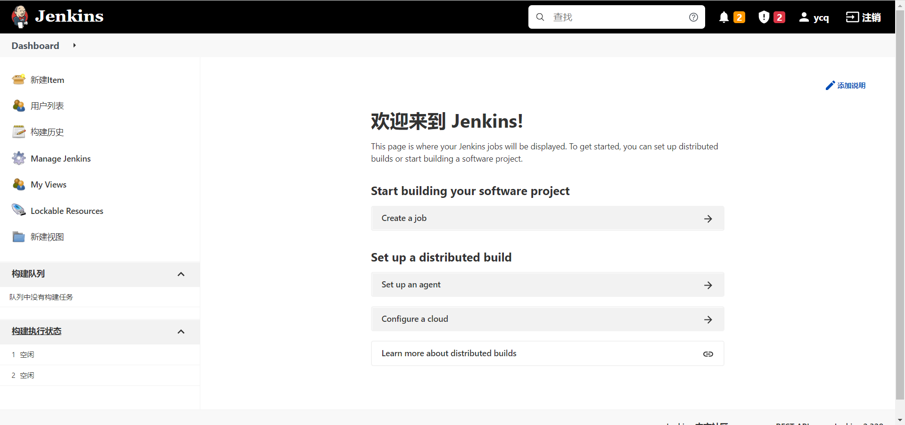Click the Jenkins butler logo icon
Viewport: 905px width, 425px height.
[x=20, y=17]
